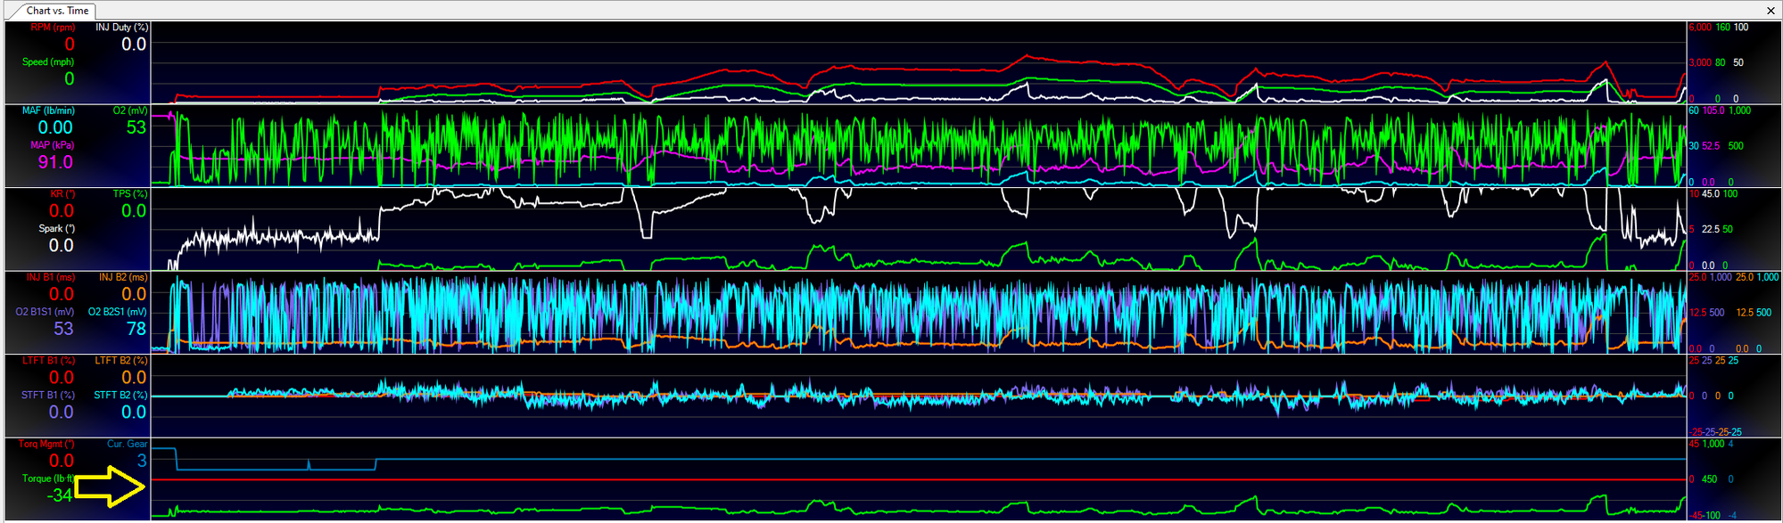
Task: Click the Speed (mph) channel label
Action: [x=48, y=62]
